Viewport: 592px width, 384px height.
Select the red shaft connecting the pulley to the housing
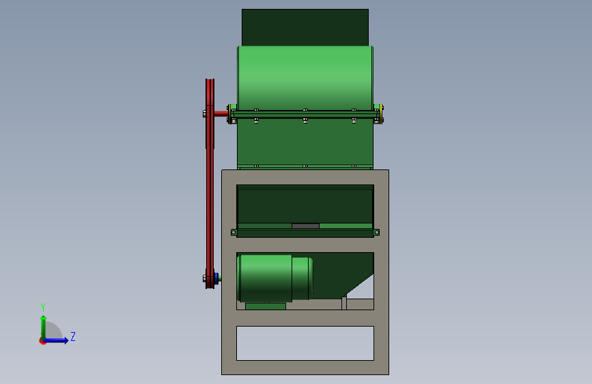[221, 113]
